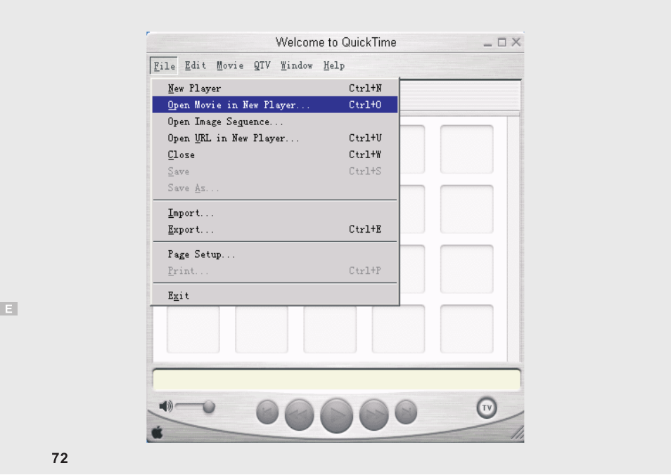Viewport: 671px width, 475px height.
Task: Click the go to start button
Action: [267, 412]
